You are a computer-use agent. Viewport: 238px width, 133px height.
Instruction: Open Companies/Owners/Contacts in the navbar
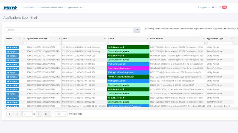tap(51, 7)
